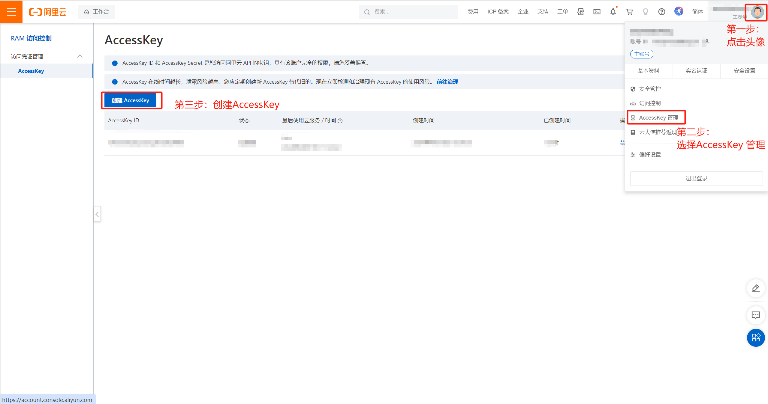Image resolution: width=768 pixels, height=404 pixels.
Task: Focus the 搜索 search field
Action: click(x=408, y=12)
